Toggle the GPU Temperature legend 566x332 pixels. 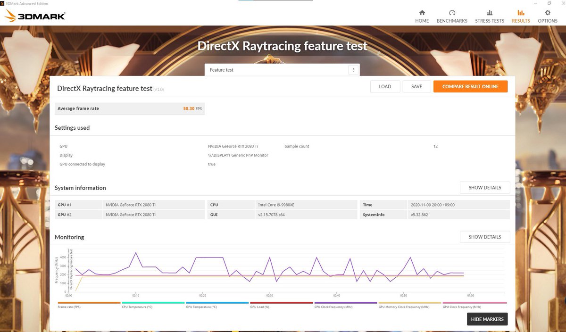click(x=217, y=305)
